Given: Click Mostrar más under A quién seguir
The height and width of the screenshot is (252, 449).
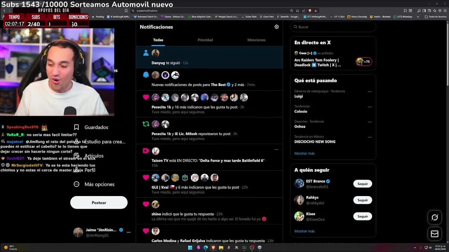Looking at the screenshot, I should click(304, 231).
